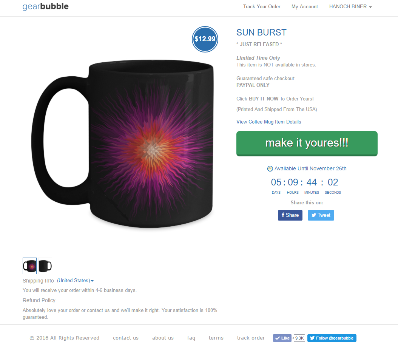The width and height of the screenshot is (398, 349).
Task: Go to My Account
Action: 305,6
